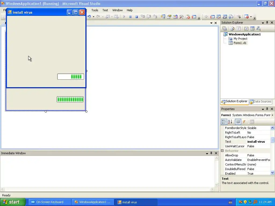Open the Window menu
This screenshot has height=206, width=275.
pyautogui.click(x=118, y=10)
